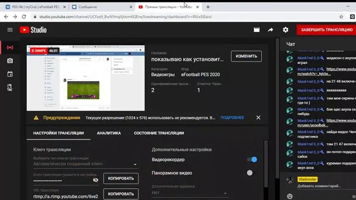Close the Прямые трансляции YouTube tab
Screen dimensions: 356x200
197,7
